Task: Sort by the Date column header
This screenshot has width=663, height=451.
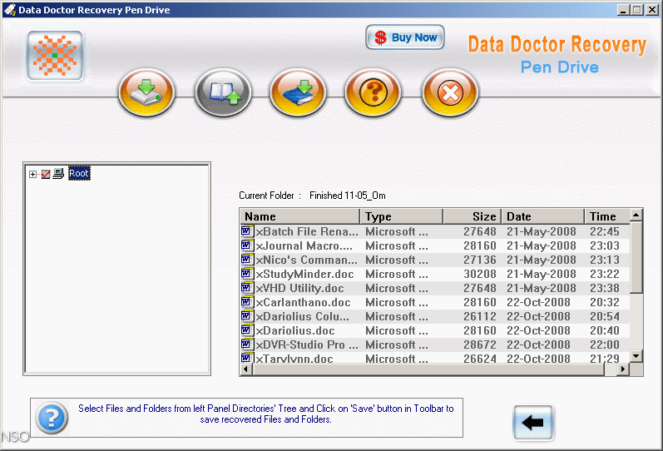Action: point(543,216)
